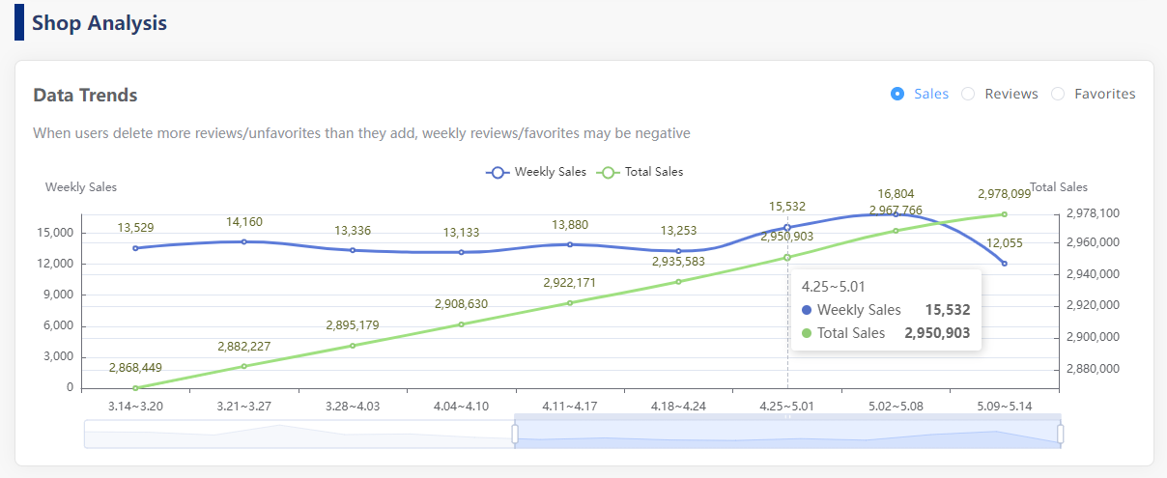The image size is (1167, 478).
Task: Click Total Sales point labeled 2,978,099
Action: (x=1005, y=214)
